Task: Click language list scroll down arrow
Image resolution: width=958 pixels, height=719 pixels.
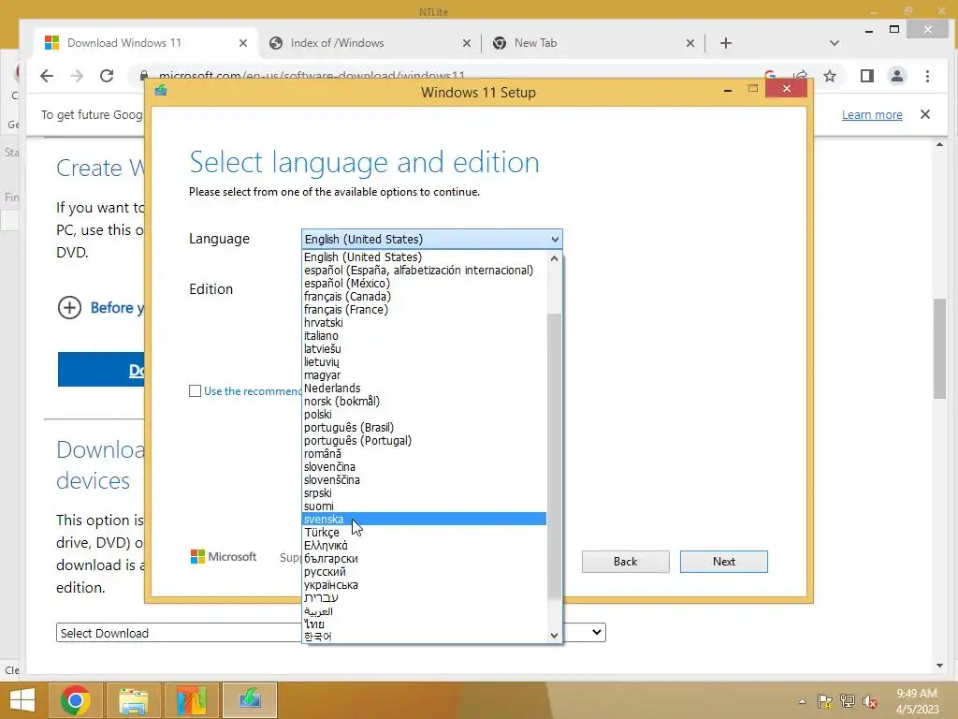Action: coord(554,636)
